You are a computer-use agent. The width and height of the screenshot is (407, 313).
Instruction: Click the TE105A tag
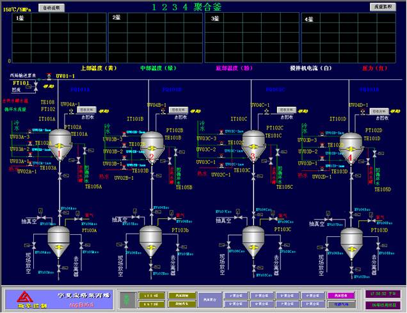tap(93, 186)
